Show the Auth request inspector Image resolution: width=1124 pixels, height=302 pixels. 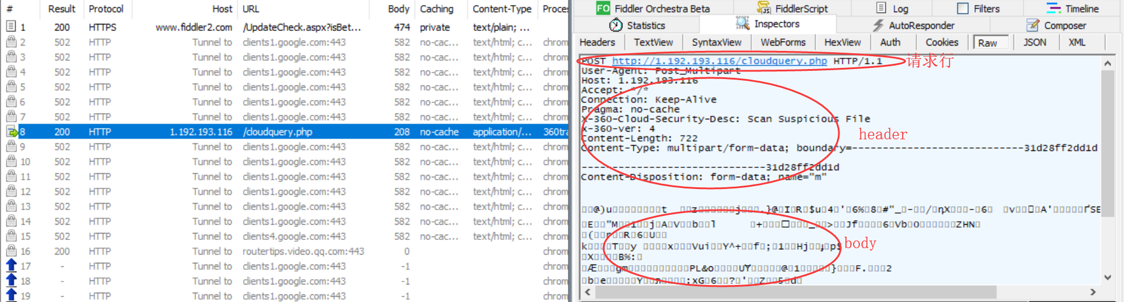click(890, 42)
